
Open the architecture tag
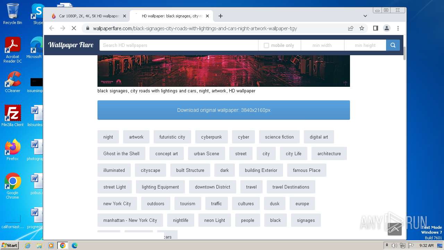(329, 153)
